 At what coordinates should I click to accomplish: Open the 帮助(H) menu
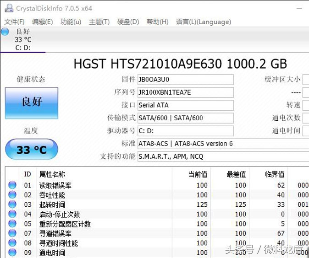tap(157, 21)
